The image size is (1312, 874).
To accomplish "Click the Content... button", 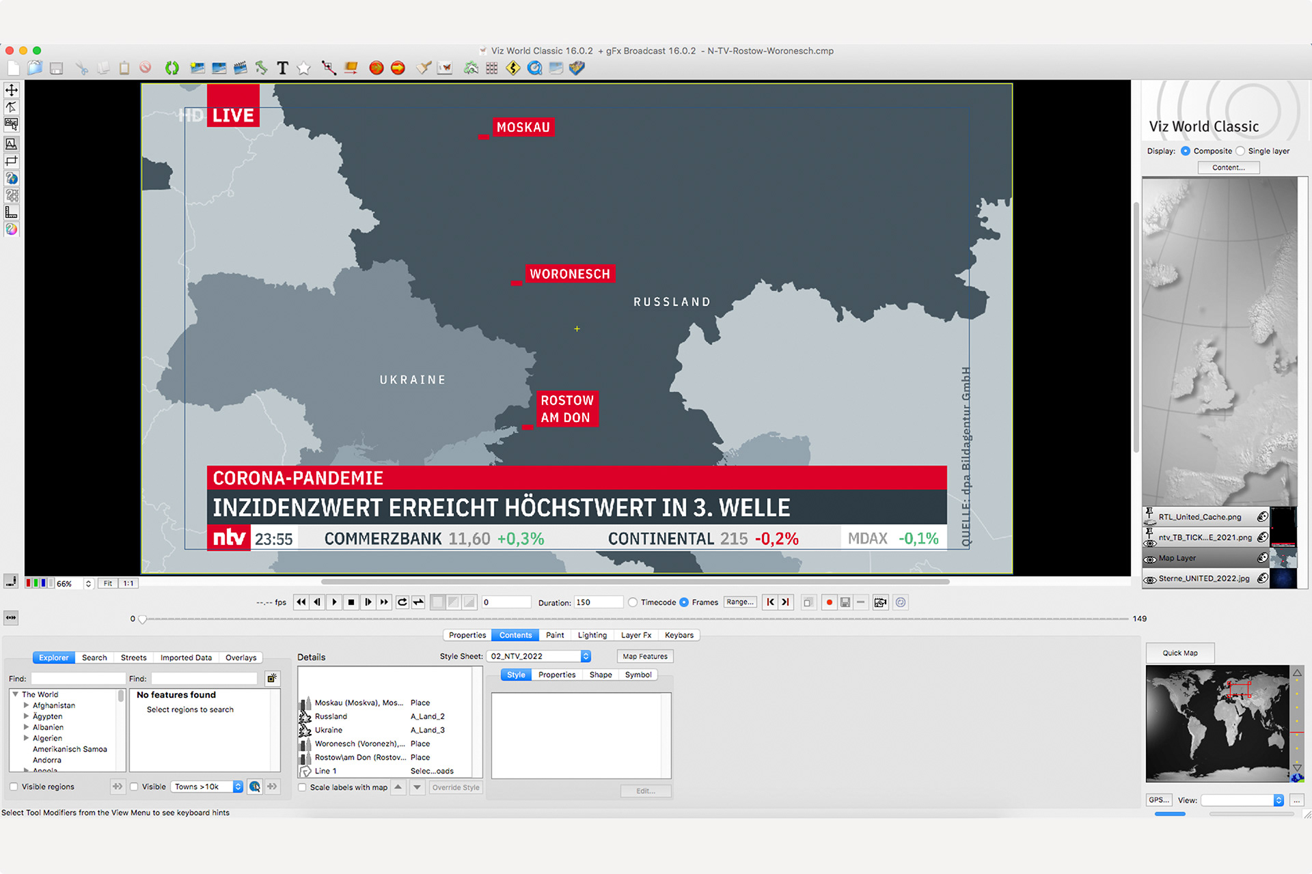I will [x=1229, y=167].
